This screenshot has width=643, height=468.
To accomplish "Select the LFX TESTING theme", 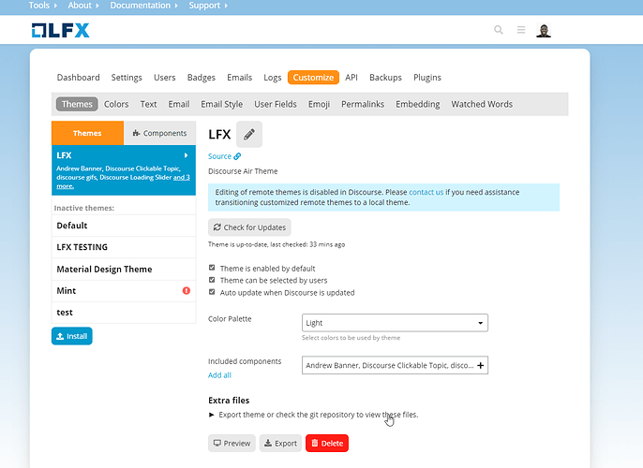I will pos(124,247).
